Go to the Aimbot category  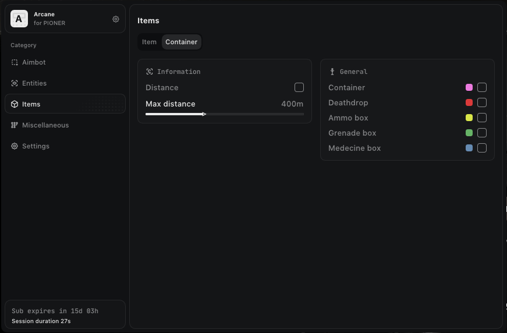click(34, 62)
